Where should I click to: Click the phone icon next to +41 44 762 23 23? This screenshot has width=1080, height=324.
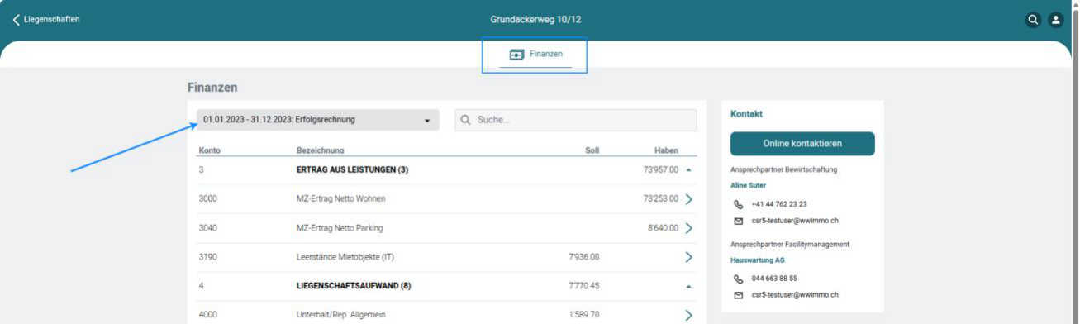(x=739, y=204)
